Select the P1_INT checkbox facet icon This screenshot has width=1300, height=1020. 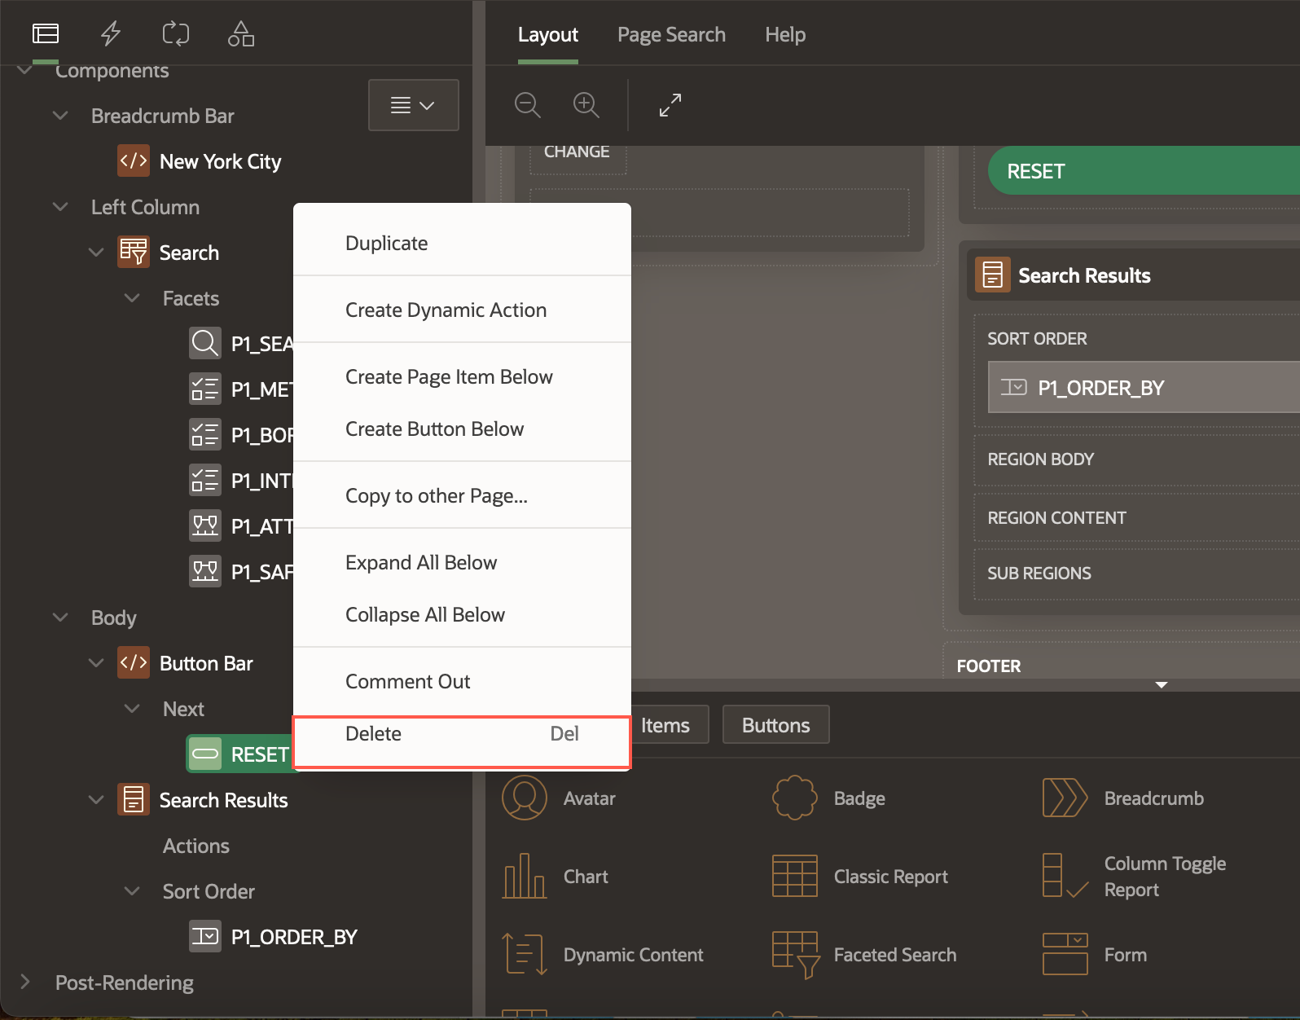[205, 481]
